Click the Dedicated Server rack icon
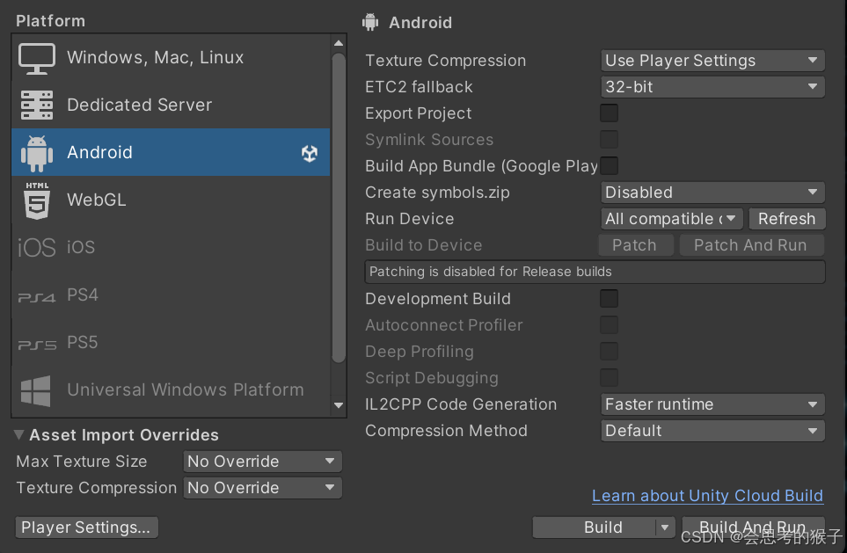Viewport: 847px width, 553px height. click(37, 105)
